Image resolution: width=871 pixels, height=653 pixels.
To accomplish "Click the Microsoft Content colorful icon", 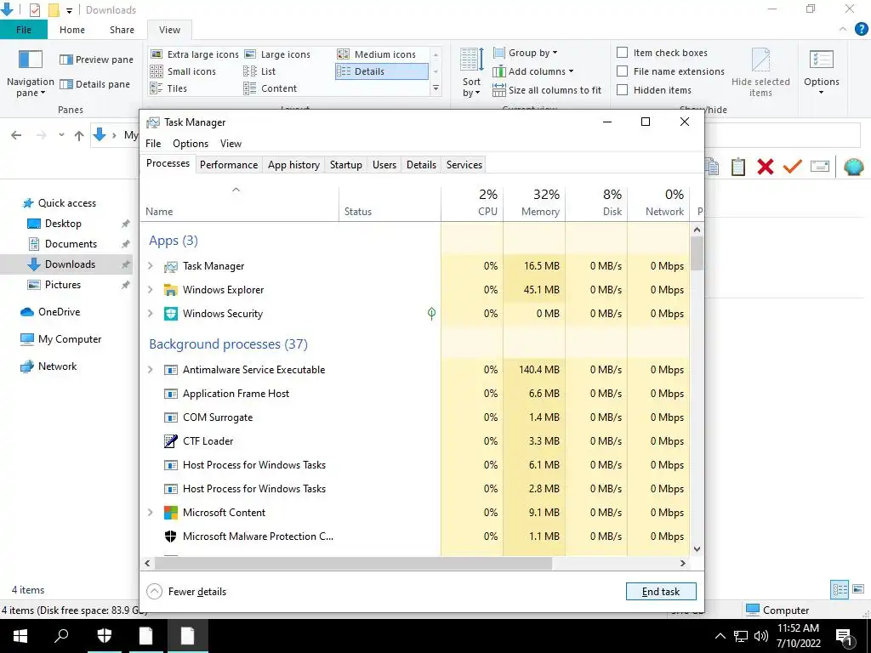I will (170, 513).
